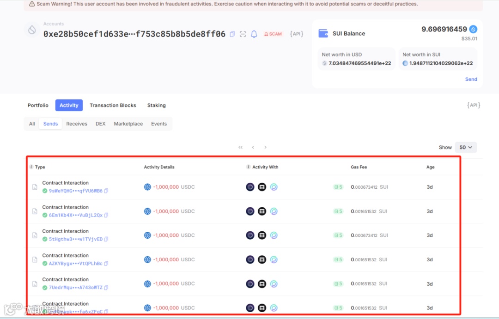Click the green 5 badge in 9sWeYQHG row
Image resolution: width=499 pixels, height=319 pixels.
point(338,187)
